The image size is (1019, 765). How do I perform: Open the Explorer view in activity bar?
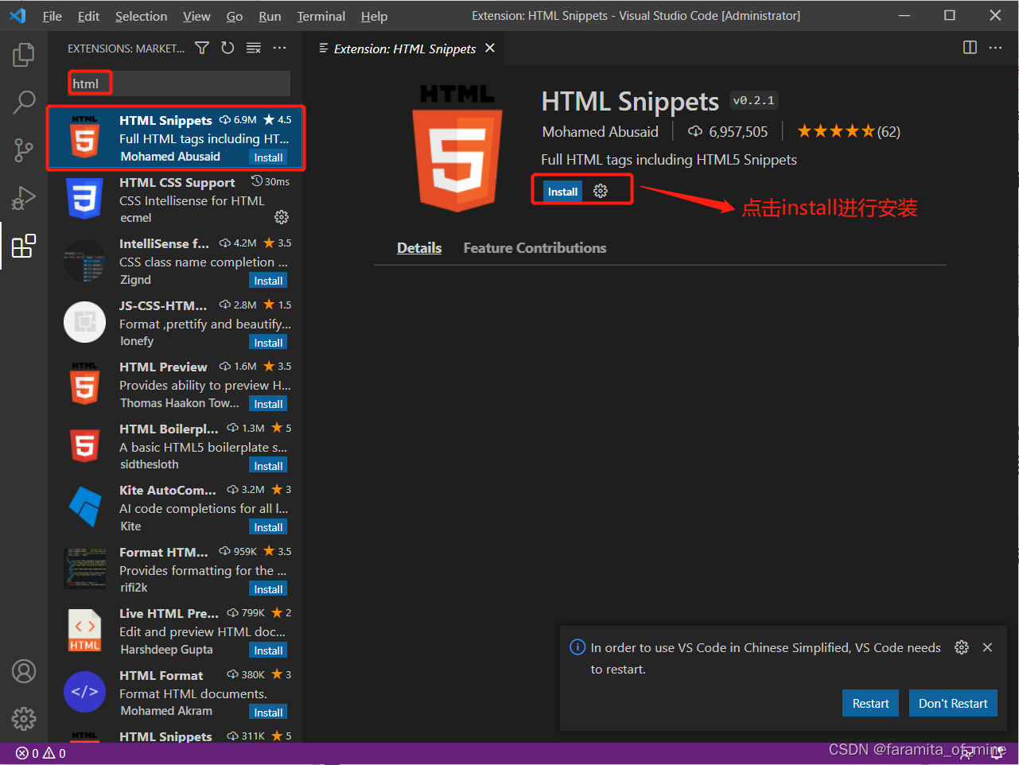[24, 55]
